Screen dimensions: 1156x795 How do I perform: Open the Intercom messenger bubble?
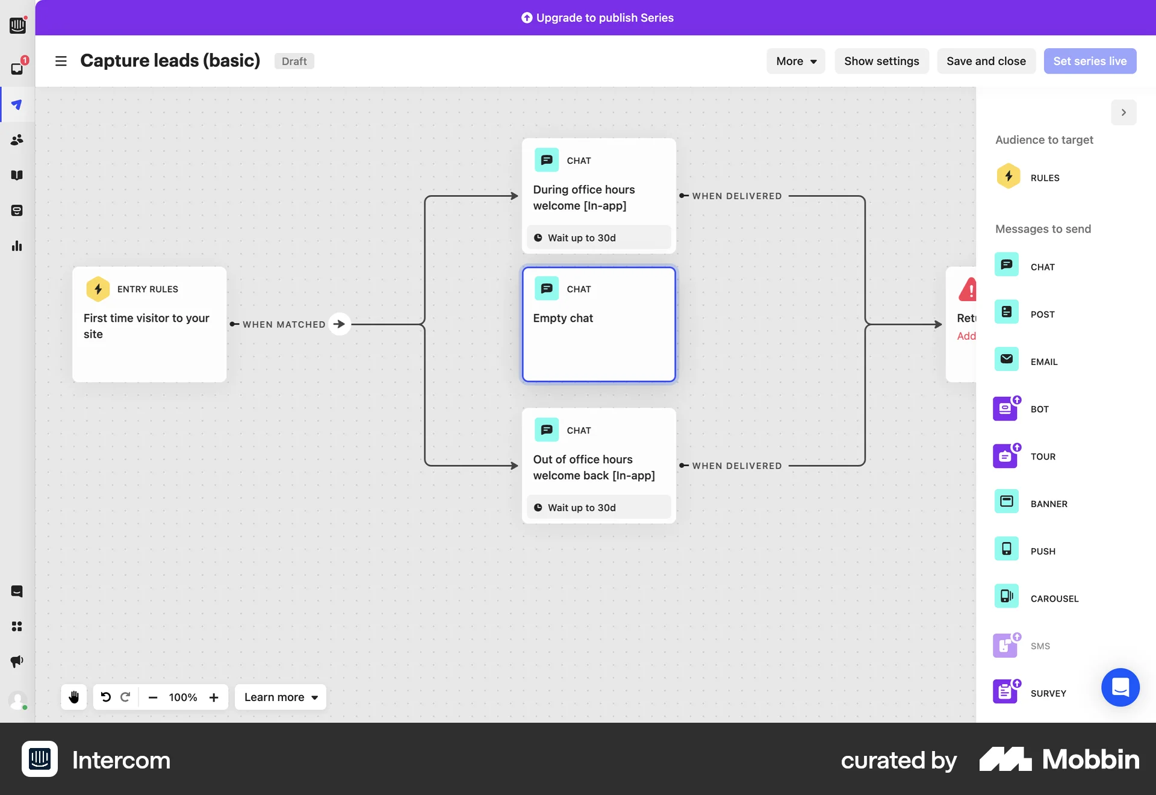1120,687
